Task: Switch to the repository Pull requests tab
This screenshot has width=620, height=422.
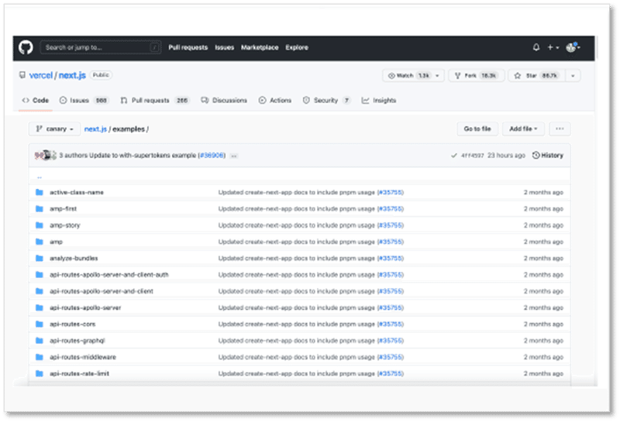Action: 155,101
